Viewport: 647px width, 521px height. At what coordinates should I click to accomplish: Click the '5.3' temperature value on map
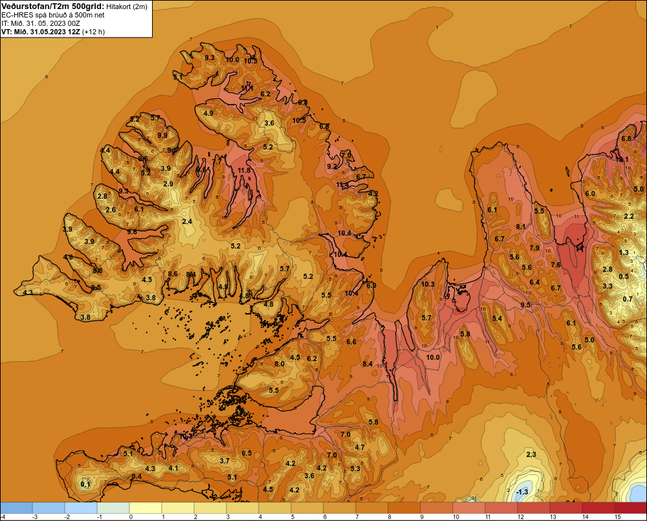[355, 469]
